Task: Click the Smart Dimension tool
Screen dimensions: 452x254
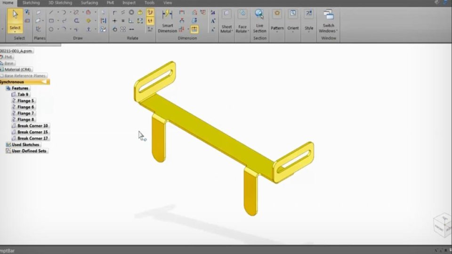Action: click(167, 21)
